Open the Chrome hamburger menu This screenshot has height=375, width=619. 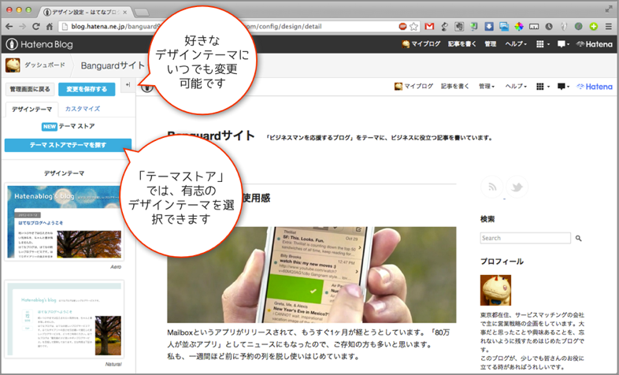609,27
